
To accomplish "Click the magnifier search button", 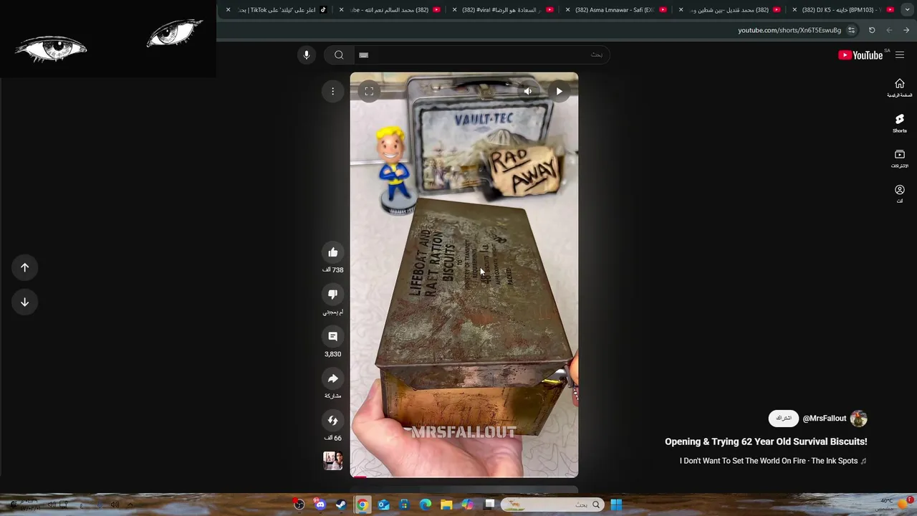I will tap(339, 54).
